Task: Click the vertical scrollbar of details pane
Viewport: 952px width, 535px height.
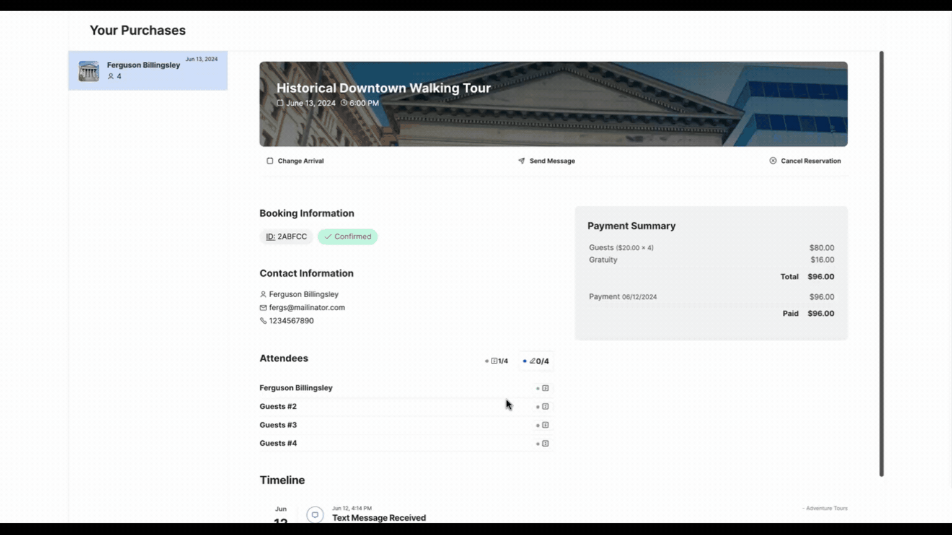Action: pyautogui.click(x=881, y=264)
